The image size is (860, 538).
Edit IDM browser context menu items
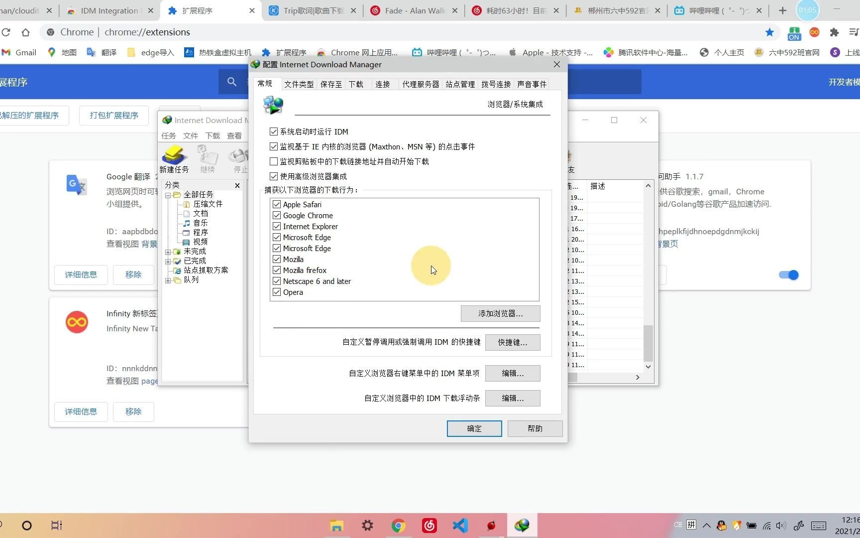click(512, 373)
